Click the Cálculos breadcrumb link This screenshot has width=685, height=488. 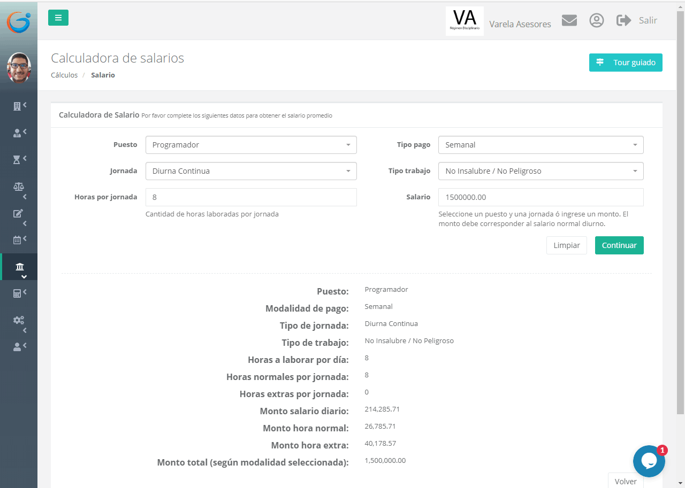point(64,75)
